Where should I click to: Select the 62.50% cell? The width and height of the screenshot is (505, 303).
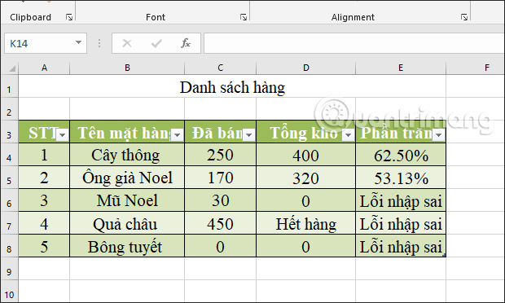[x=401, y=155]
